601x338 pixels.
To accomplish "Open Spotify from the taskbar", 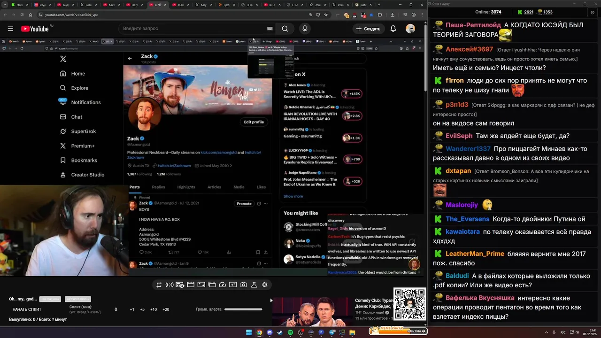I will (290, 333).
